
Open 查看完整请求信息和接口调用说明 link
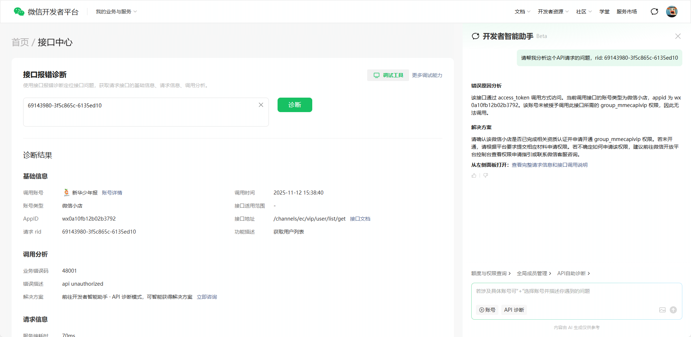tap(550, 165)
